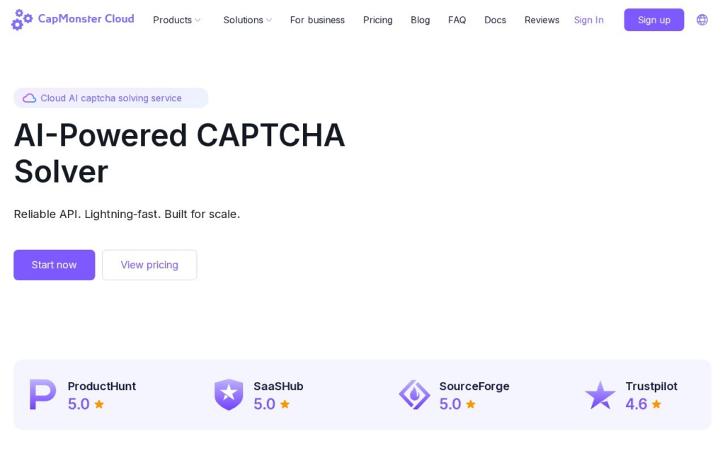This screenshot has height=453, width=725.
Task: Click the View pricing button
Action: tap(149, 265)
